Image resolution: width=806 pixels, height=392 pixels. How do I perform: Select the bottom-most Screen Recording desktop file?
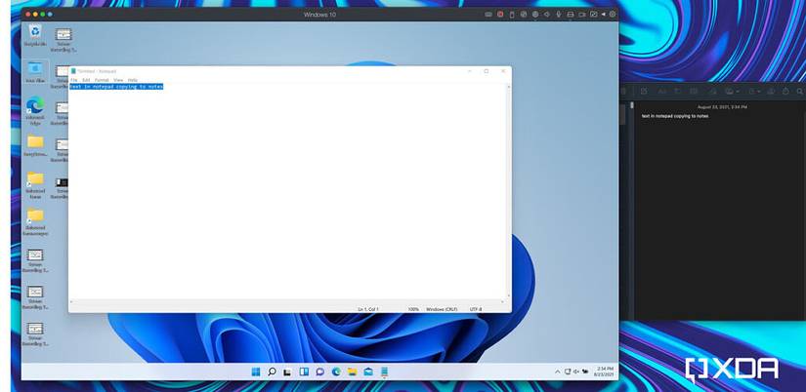[35, 334]
